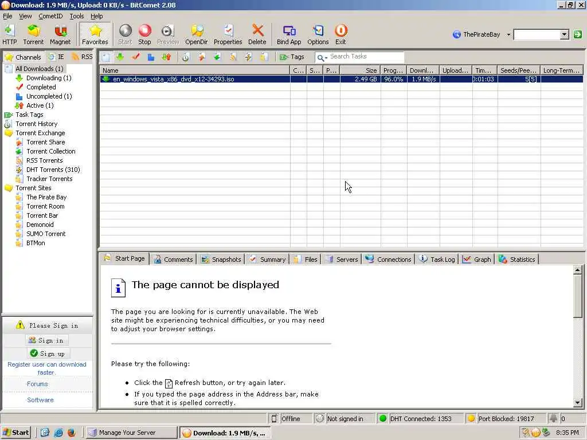
Task: Click the Sign in button
Action: (x=46, y=340)
